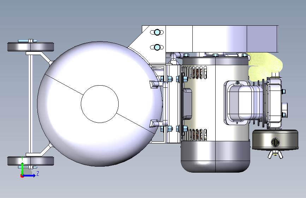Image resolution: width=306 pixels, height=198 pixels.
Task: Select the large spherical air tank body
Action: [100, 104]
